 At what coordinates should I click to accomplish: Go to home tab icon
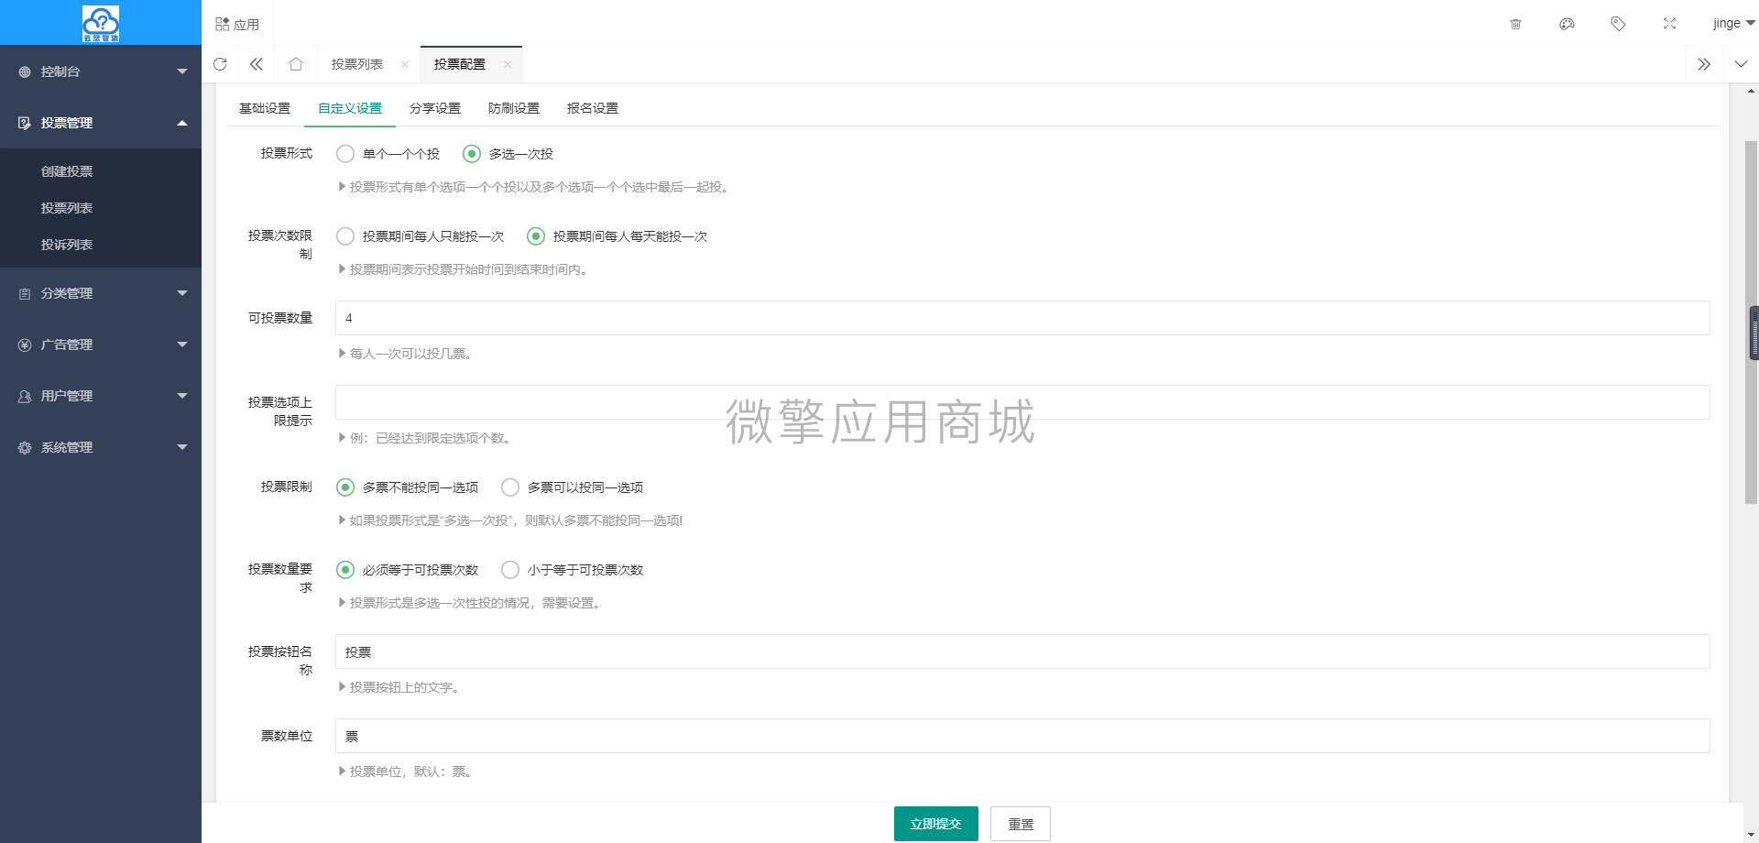tap(295, 64)
